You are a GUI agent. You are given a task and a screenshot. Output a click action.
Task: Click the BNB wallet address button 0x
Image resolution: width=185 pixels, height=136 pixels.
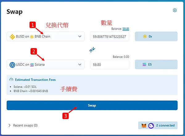[156, 36]
